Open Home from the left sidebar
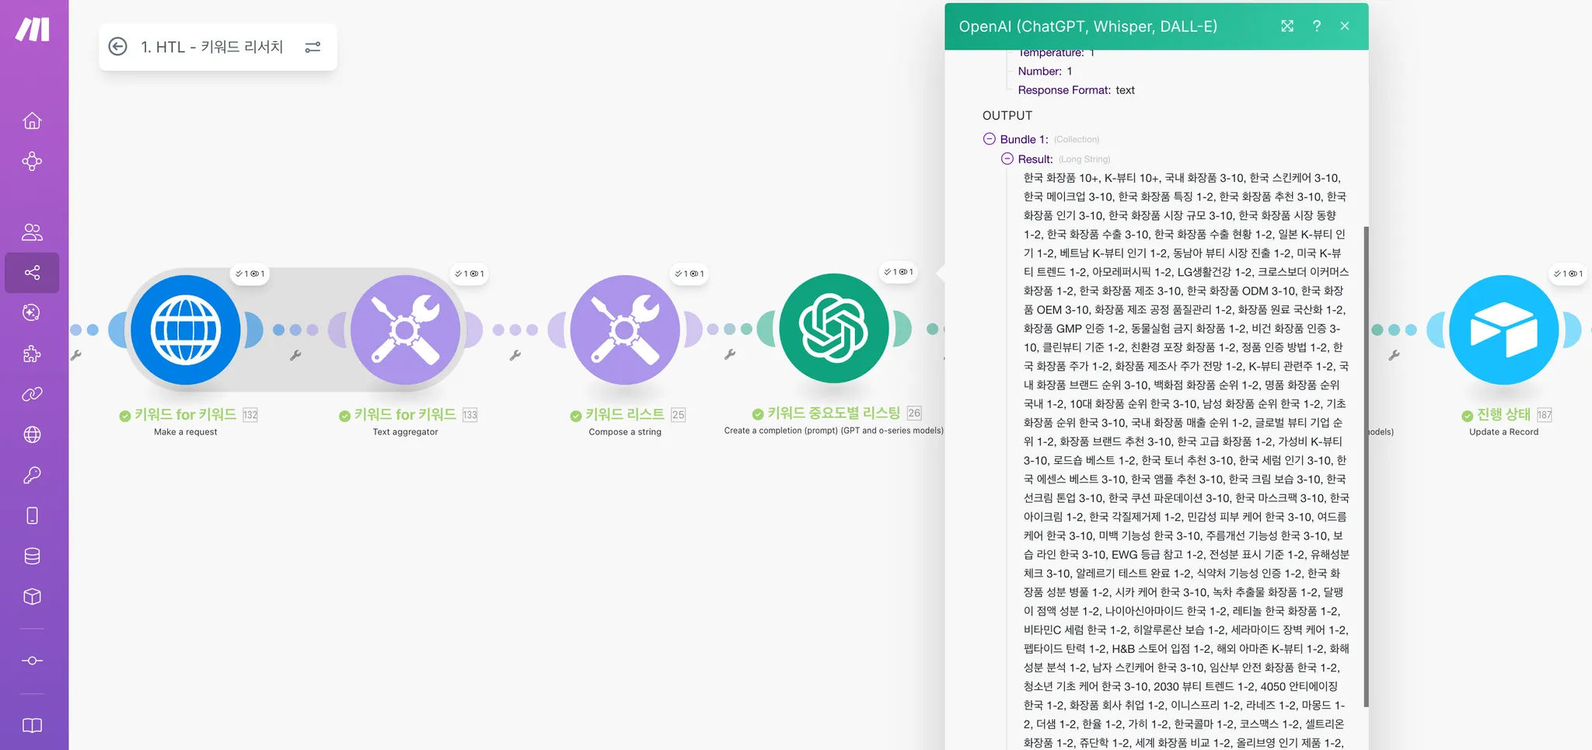Viewport: 1592px width, 750px height. pos(32,120)
